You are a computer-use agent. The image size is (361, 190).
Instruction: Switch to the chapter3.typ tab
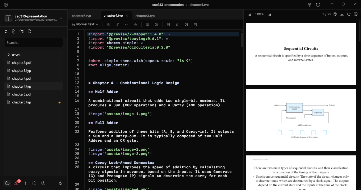[x=145, y=16]
